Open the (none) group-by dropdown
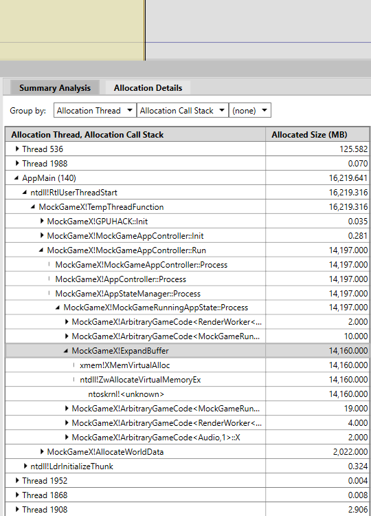The height and width of the screenshot is (516, 371). click(250, 111)
